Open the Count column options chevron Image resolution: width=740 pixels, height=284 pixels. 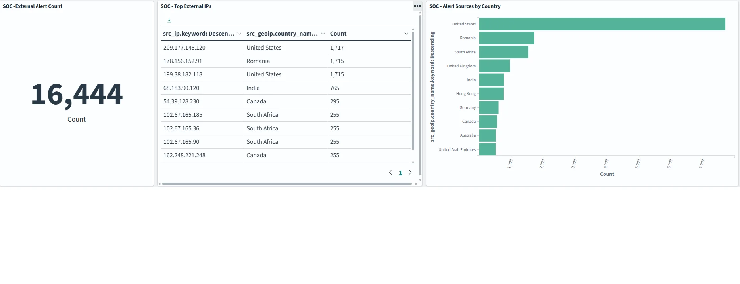(406, 34)
